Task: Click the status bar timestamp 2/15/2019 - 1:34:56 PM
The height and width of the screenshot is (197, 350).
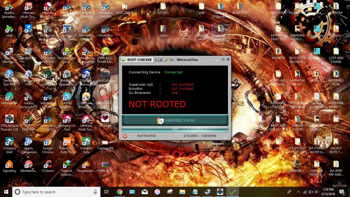Action: click(200, 136)
